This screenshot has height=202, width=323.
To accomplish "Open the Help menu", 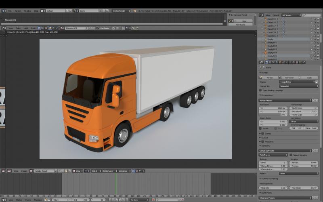I will pos(36,11).
